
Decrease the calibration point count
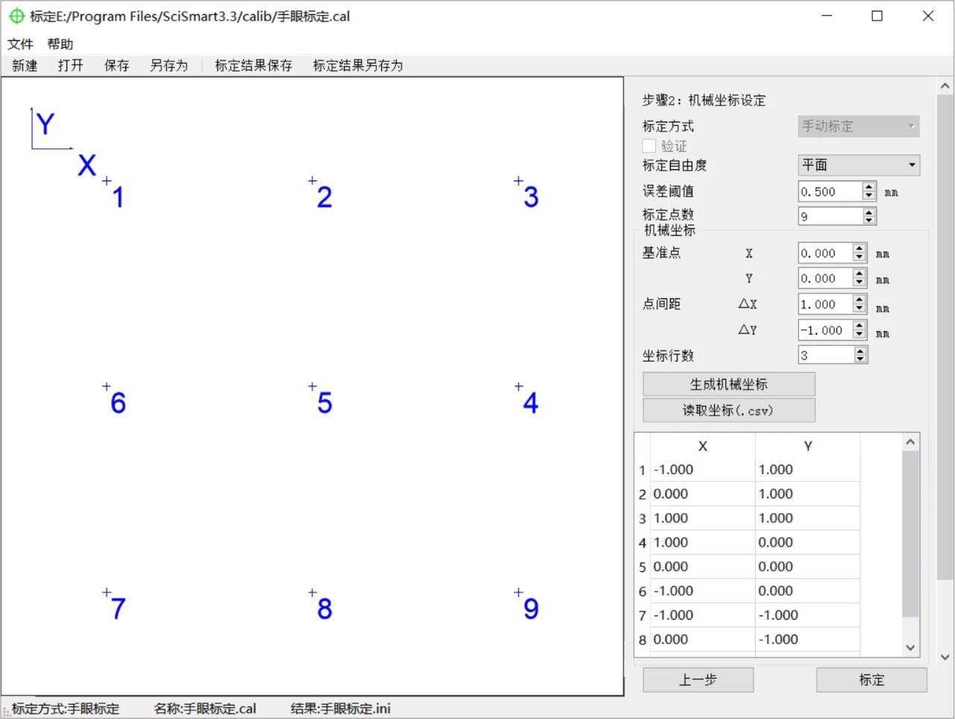click(868, 220)
